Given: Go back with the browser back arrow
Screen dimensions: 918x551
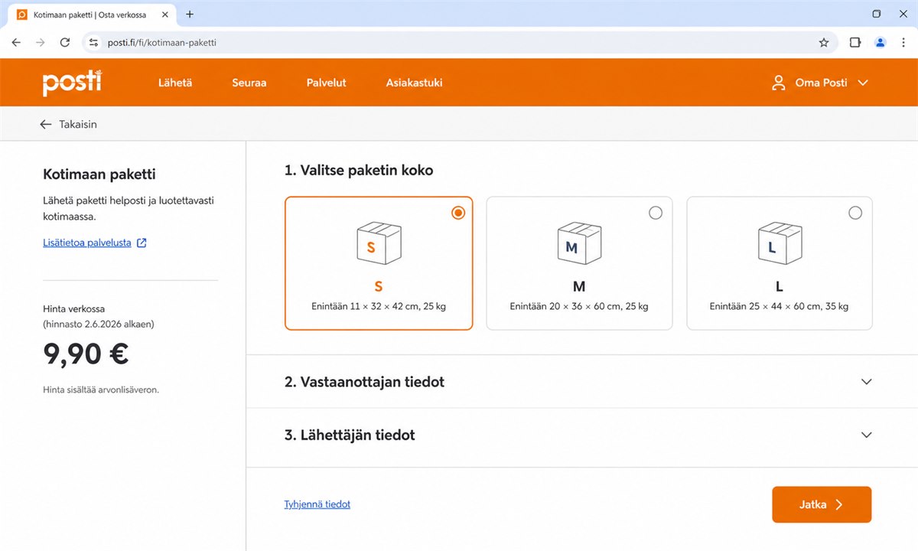Looking at the screenshot, I should click(16, 43).
